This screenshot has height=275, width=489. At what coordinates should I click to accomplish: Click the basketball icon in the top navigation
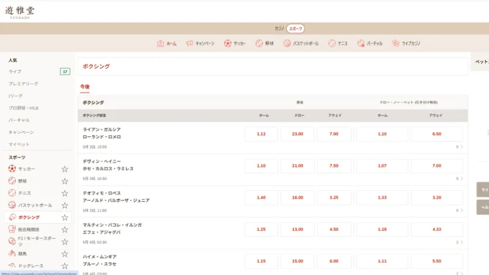(287, 43)
